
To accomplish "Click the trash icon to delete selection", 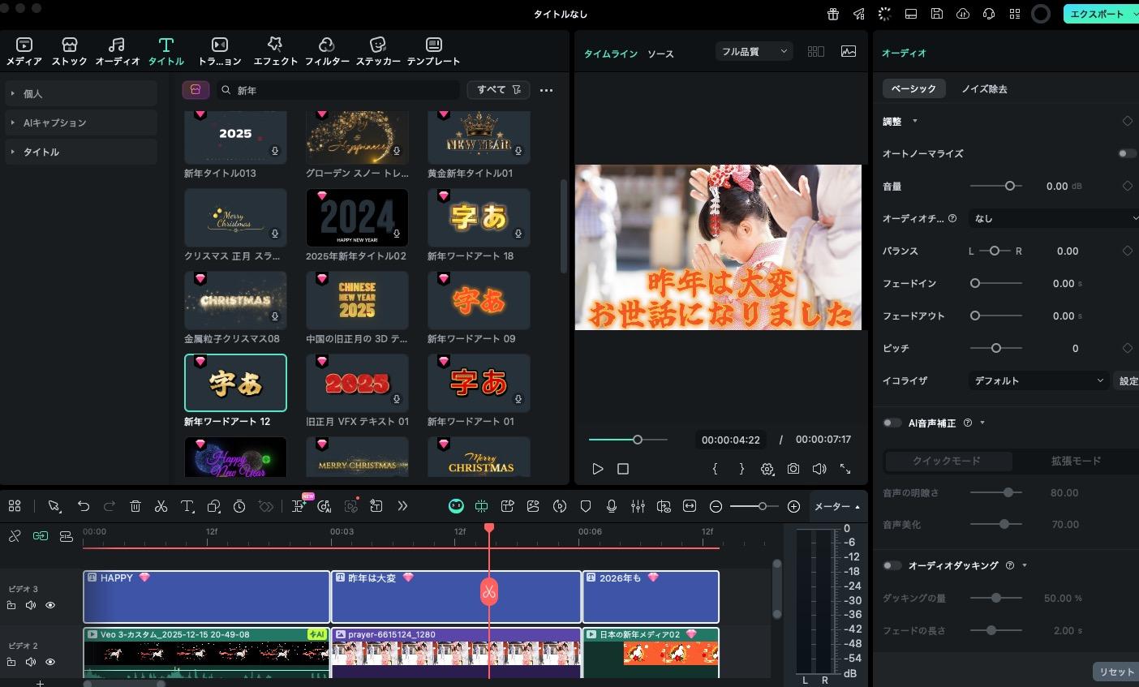I will coord(135,505).
